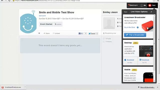The width and height of the screenshot is (160, 90).
Task: Open the Me account menu
Action: [143, 5]
